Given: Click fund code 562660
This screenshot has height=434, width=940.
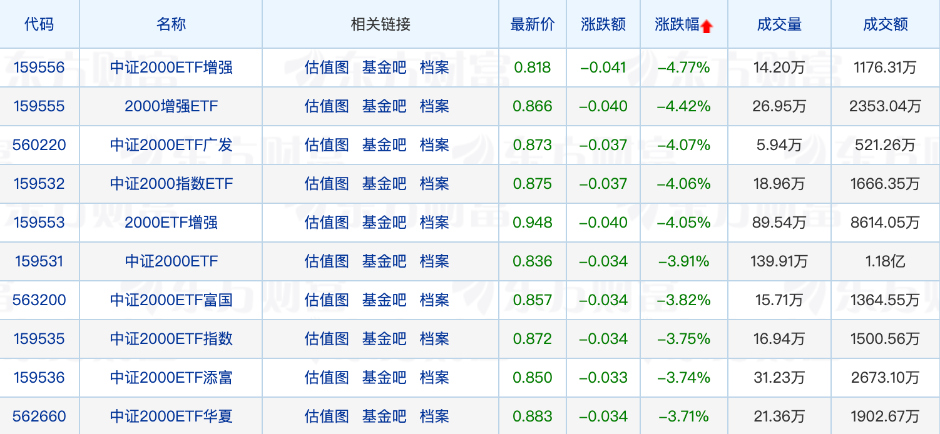Looking at the screenshot, I should click(39, 416).
